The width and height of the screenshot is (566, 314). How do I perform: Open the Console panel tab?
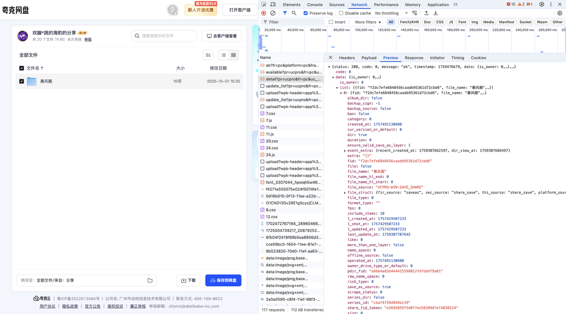[x=315, y=5]
